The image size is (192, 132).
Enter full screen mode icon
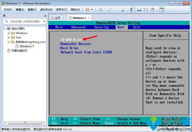146,10
